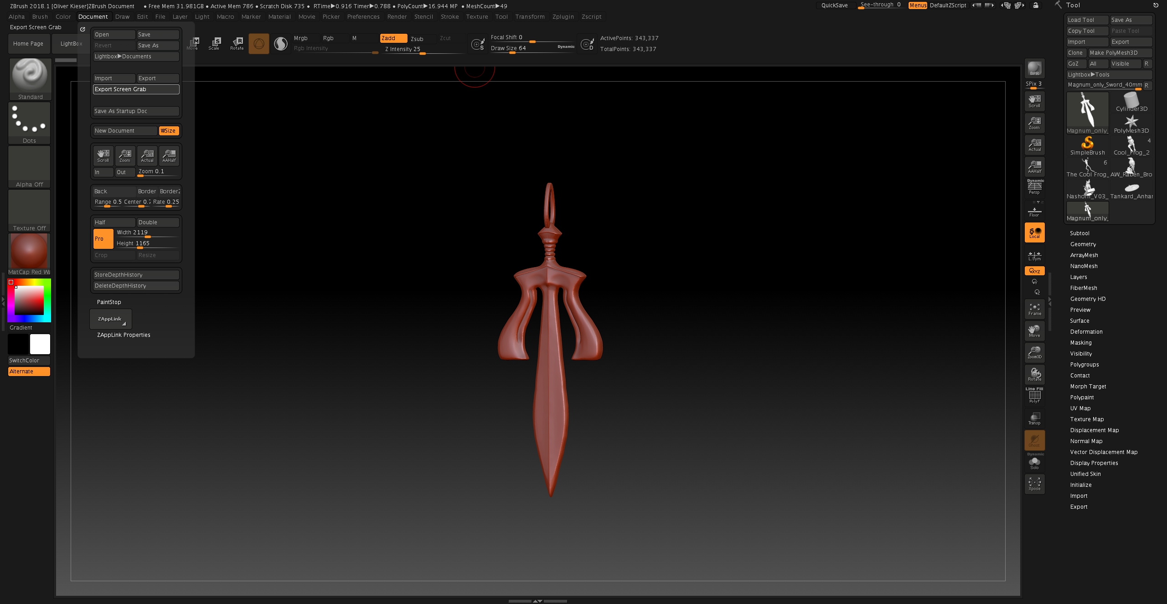Expand the UV Map subpalette

[x=1080, y=408]
